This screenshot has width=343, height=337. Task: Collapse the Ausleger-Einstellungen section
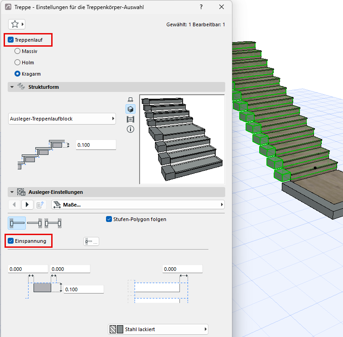coord(12,192)
